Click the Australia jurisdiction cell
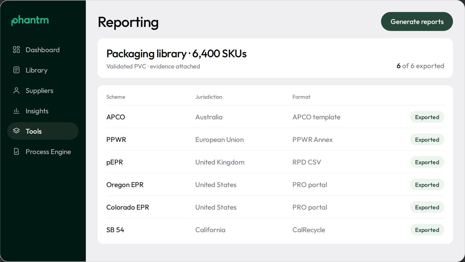 [x=209, y=117]
